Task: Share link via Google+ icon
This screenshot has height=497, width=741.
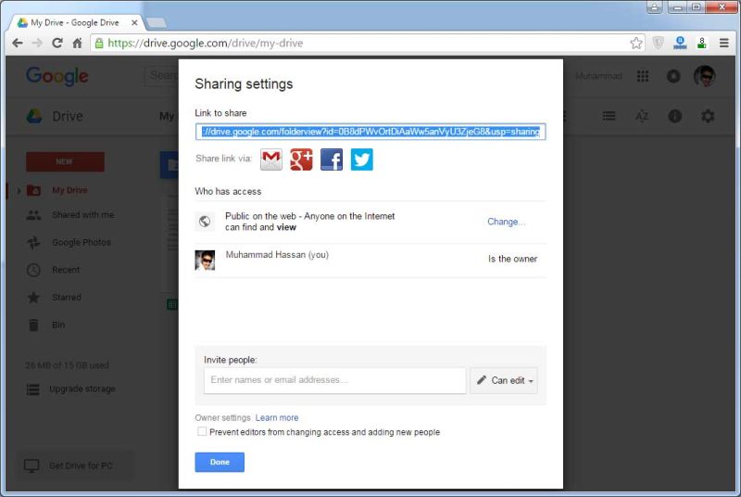Action: [302, 159]
